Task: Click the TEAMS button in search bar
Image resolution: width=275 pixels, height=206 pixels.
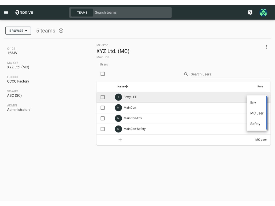Action: click(x=82, y=13)
